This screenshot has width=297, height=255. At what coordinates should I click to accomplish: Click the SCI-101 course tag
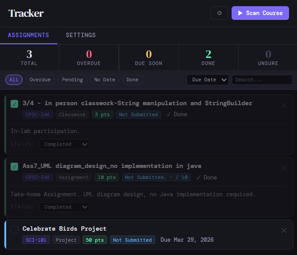(36, 240)
